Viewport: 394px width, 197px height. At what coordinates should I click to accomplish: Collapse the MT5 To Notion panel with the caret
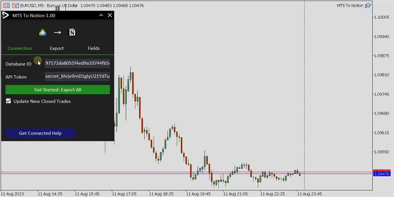point(101,15)
